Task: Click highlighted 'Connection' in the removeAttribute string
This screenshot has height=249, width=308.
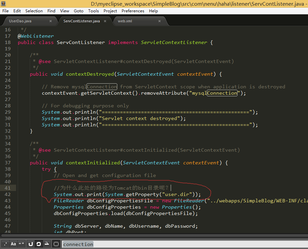Action: [x=222, y=93]
